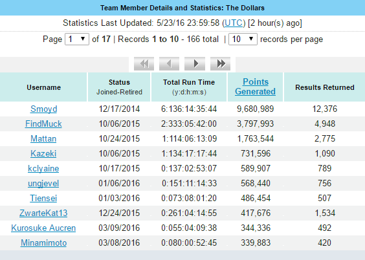Open the records per page dropdown

[243, 39]
